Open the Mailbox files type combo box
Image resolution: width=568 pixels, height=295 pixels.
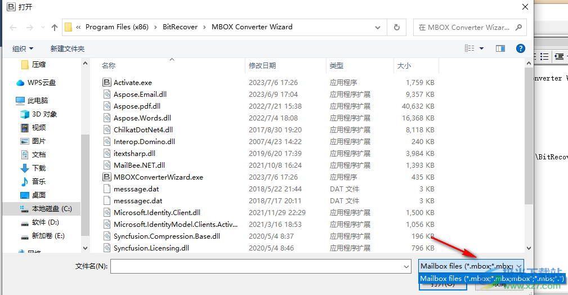pyautogui.click(x=471, y=266)
